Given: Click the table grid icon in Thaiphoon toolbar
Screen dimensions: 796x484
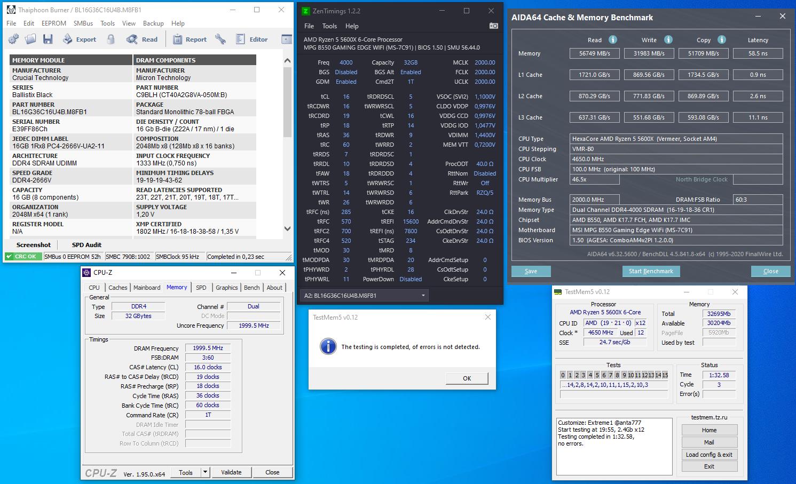Looking at the screenshot, I should click(287, 39).
